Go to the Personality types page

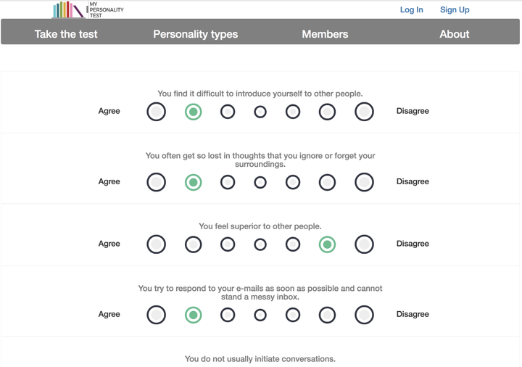point(196,34)
